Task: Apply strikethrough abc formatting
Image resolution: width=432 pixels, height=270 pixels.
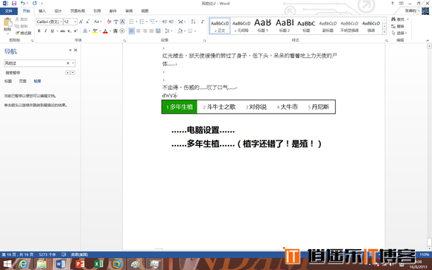Action: pos(63,30)
